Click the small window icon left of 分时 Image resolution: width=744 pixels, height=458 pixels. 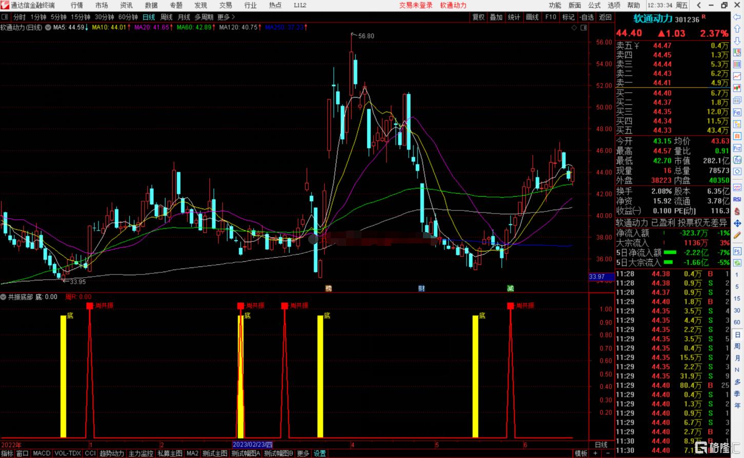(5, 17)
